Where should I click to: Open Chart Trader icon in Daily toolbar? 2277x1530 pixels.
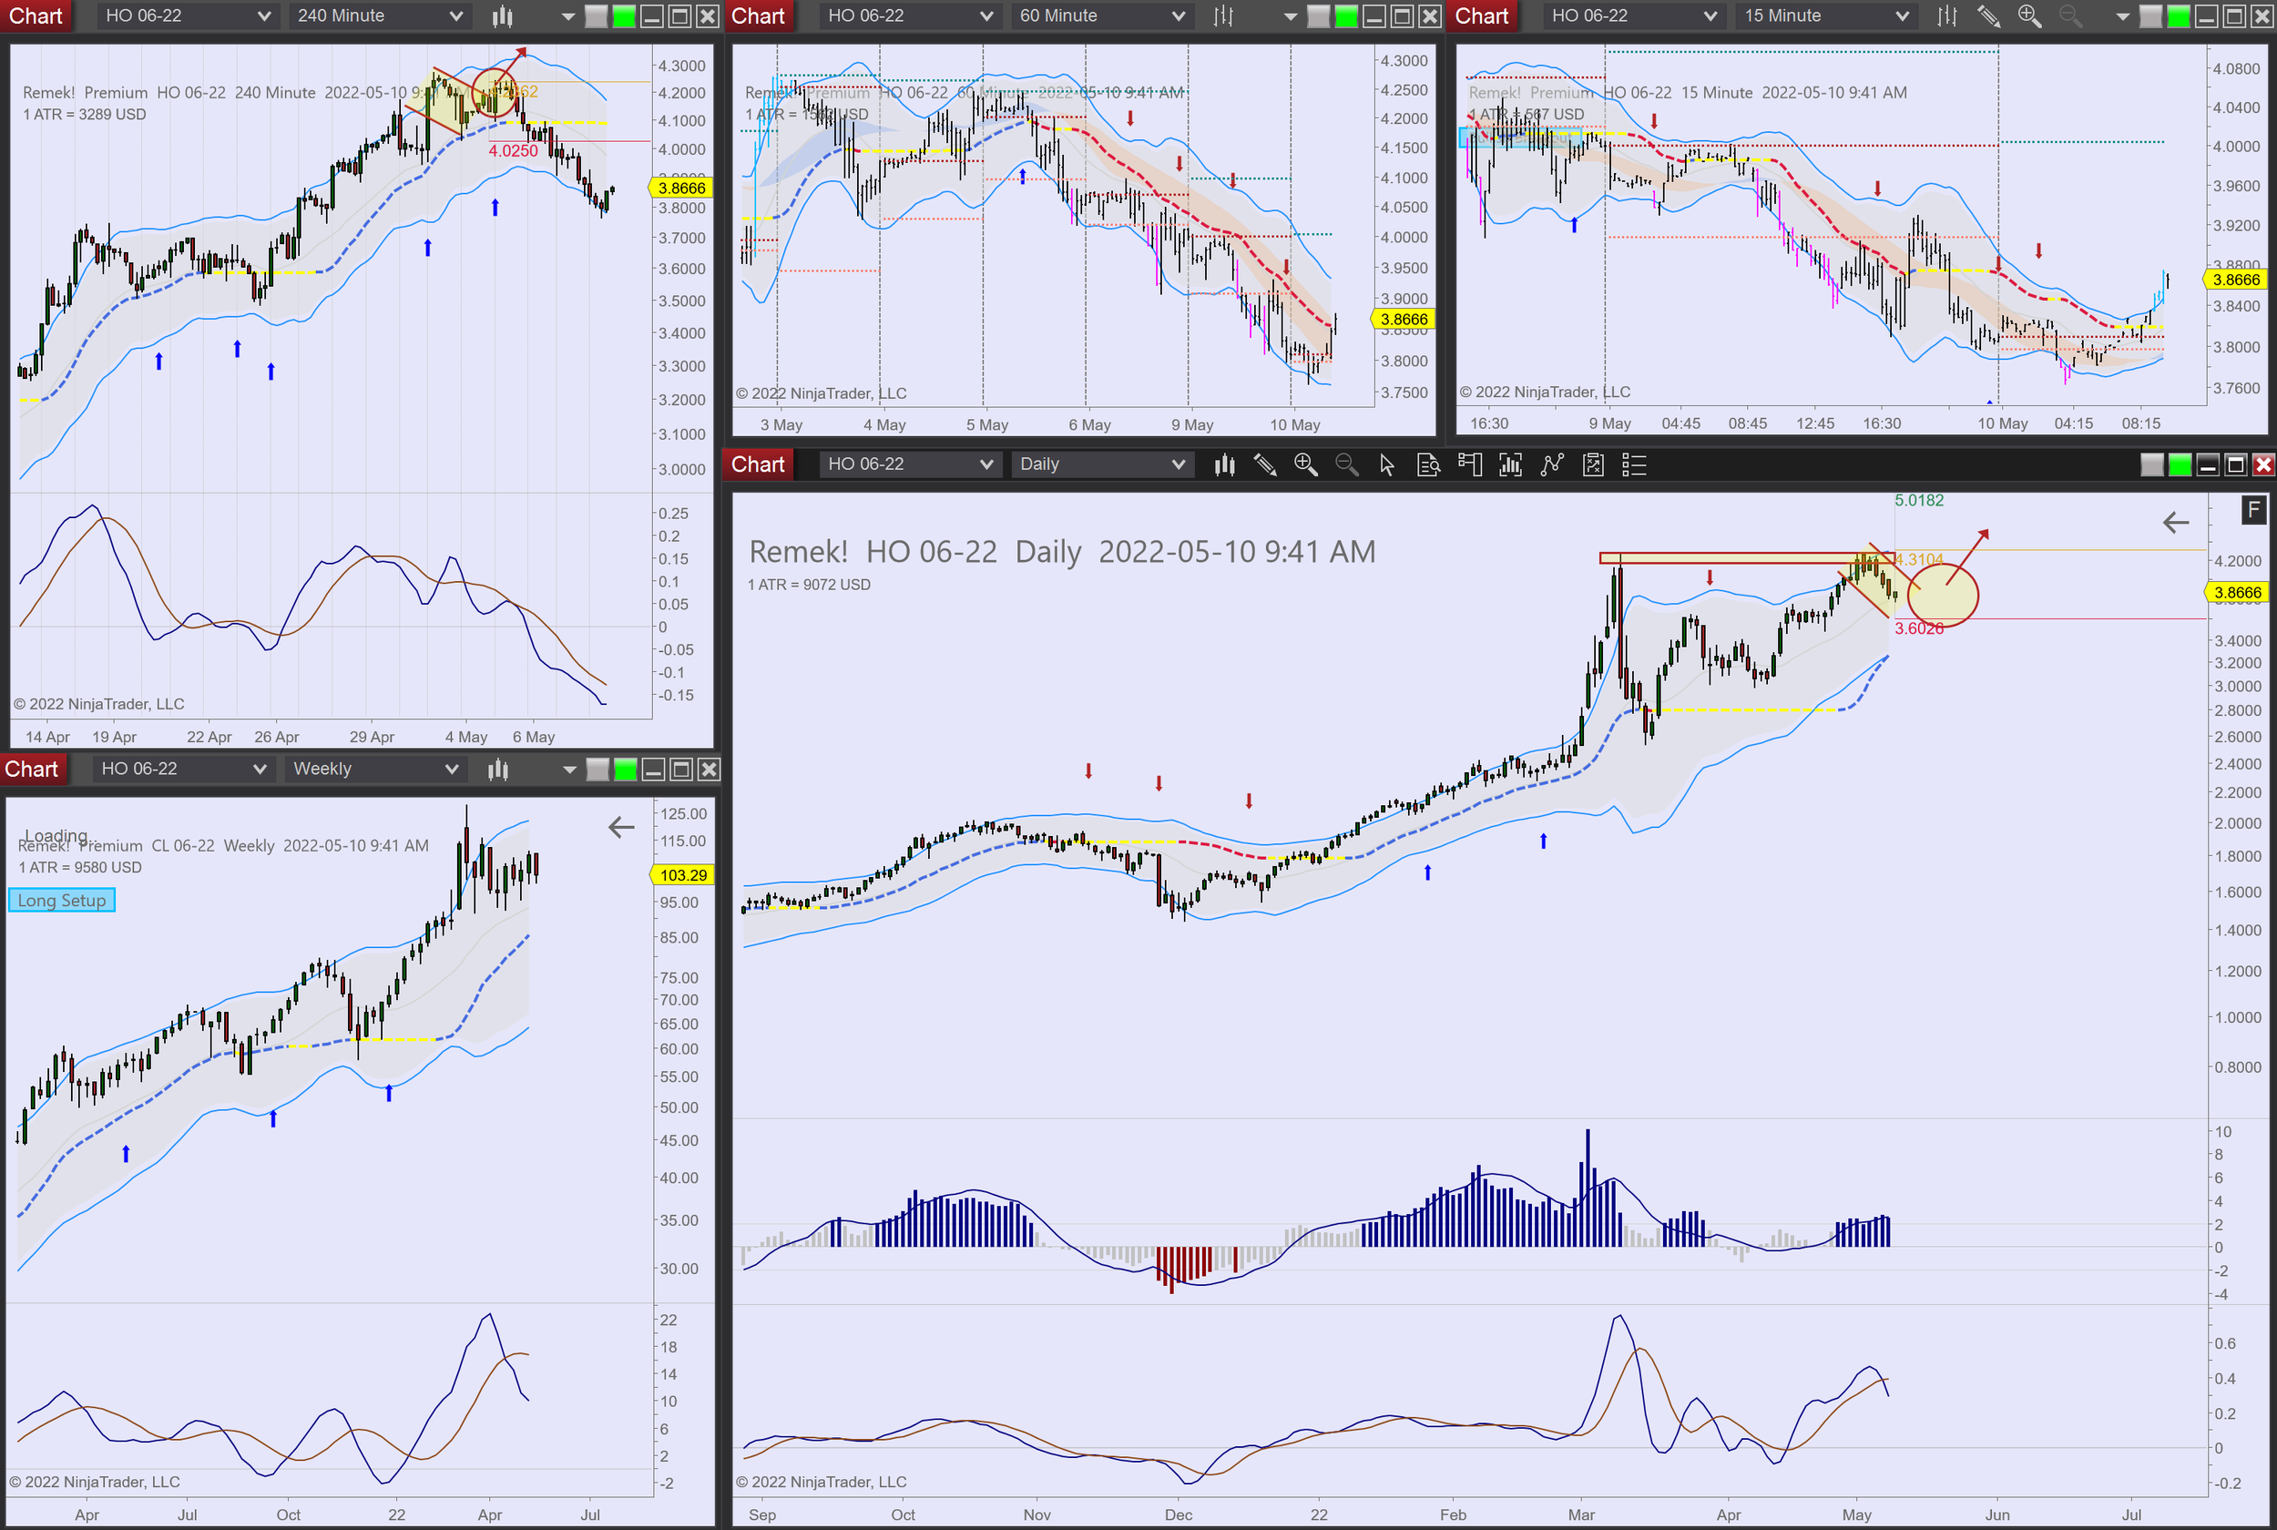click(x=1469, y=464)
